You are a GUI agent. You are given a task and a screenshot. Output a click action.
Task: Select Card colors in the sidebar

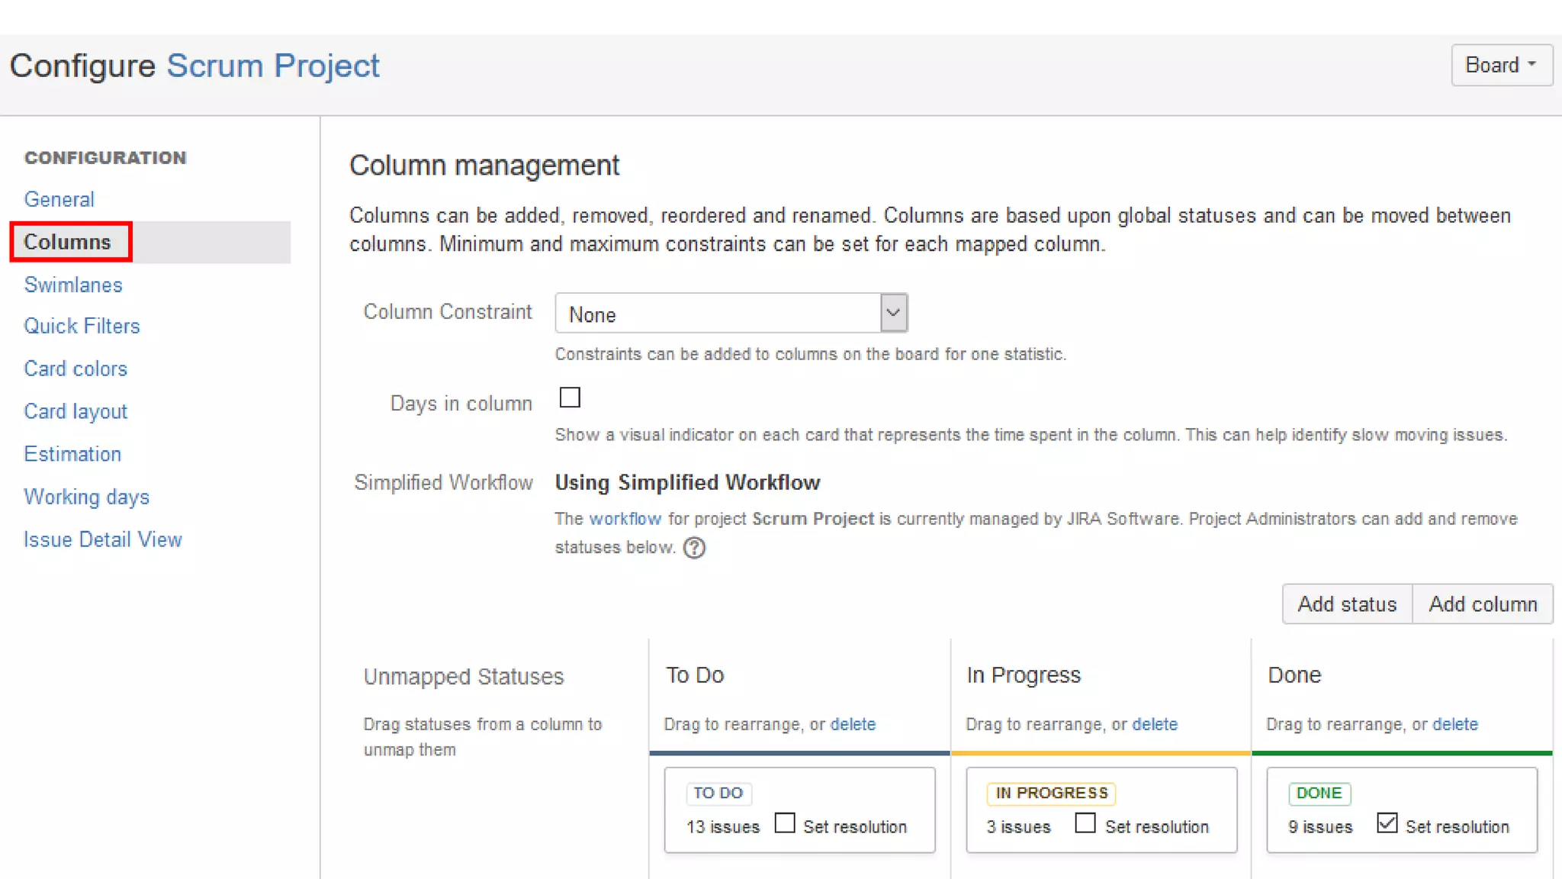(76, 369)
